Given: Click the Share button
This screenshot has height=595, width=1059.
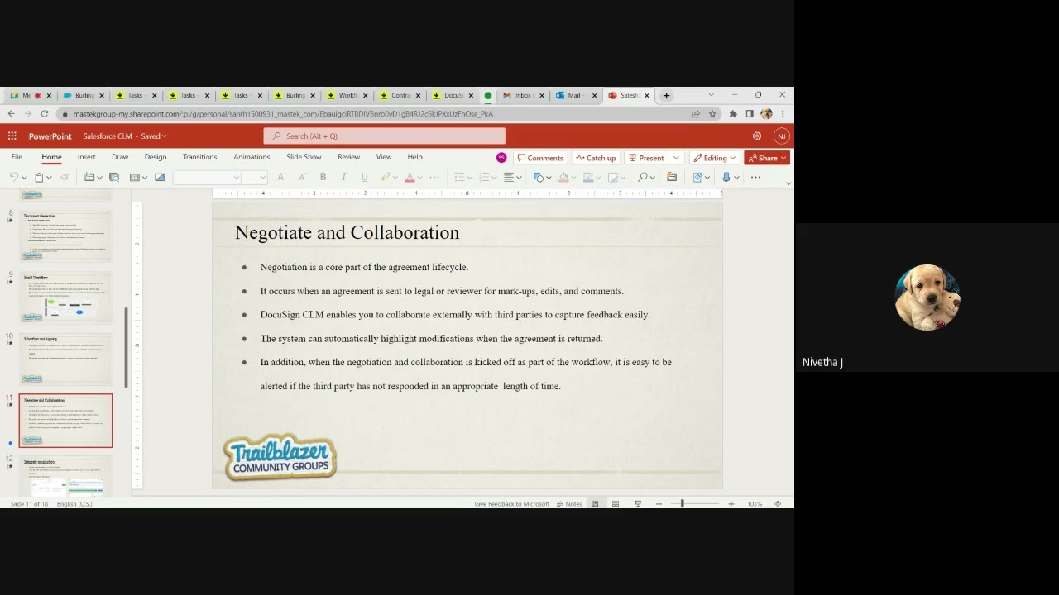Looking at the screenshot, I should click(767, 158).
